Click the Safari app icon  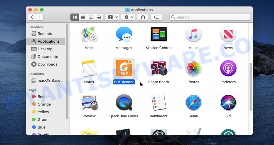point(194,102)
